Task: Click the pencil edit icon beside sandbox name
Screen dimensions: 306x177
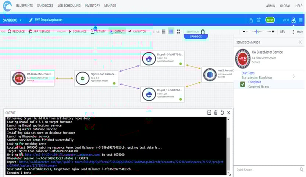Action: 31,20
